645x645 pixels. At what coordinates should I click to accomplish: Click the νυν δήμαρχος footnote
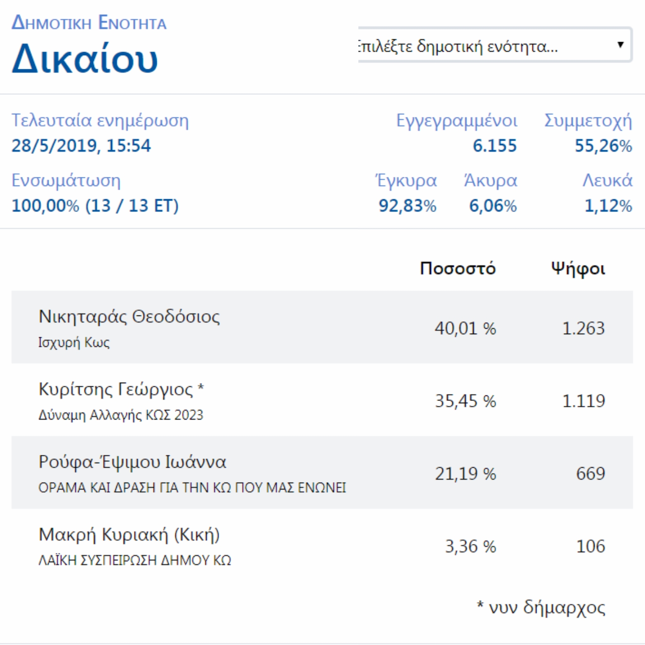pos(541,607)
